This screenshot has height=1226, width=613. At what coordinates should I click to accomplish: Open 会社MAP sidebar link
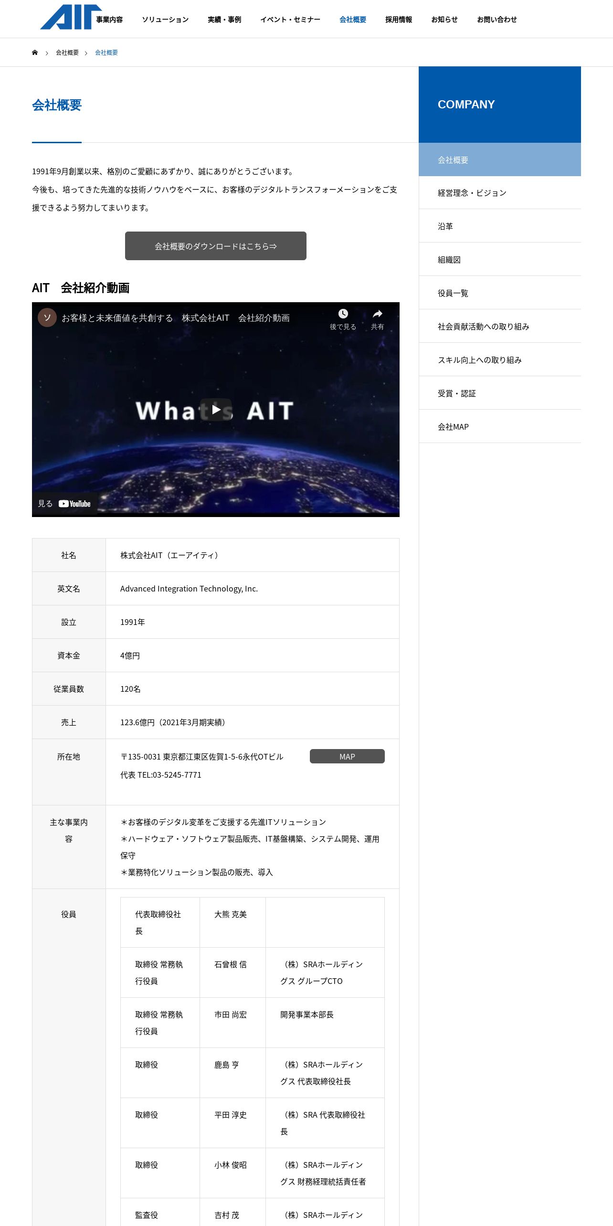click(500, 427)
